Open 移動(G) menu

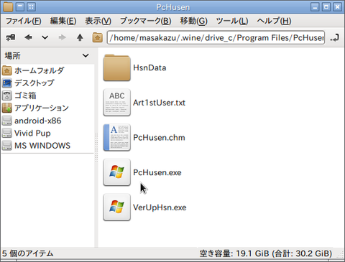pos(193,21)
